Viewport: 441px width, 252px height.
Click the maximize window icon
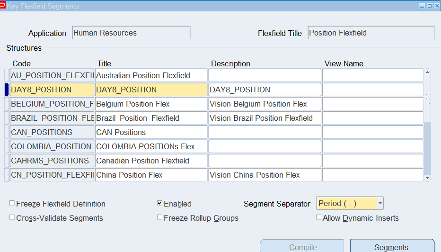(x=429, y=6)
